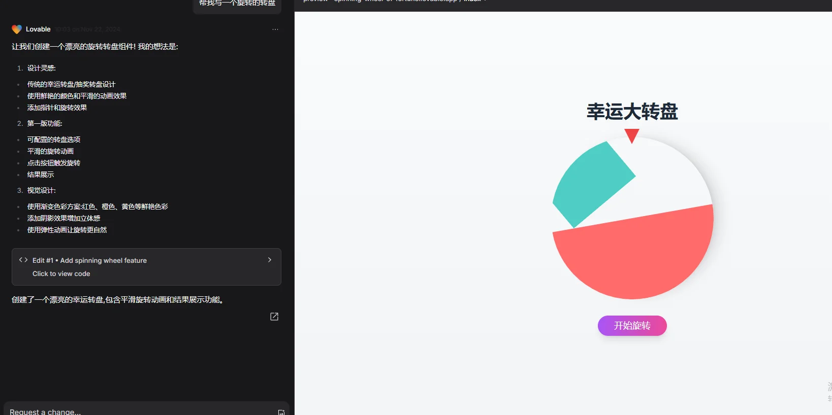
Task: Click the 开始旋转 spin button
Action: click(632, 326)
